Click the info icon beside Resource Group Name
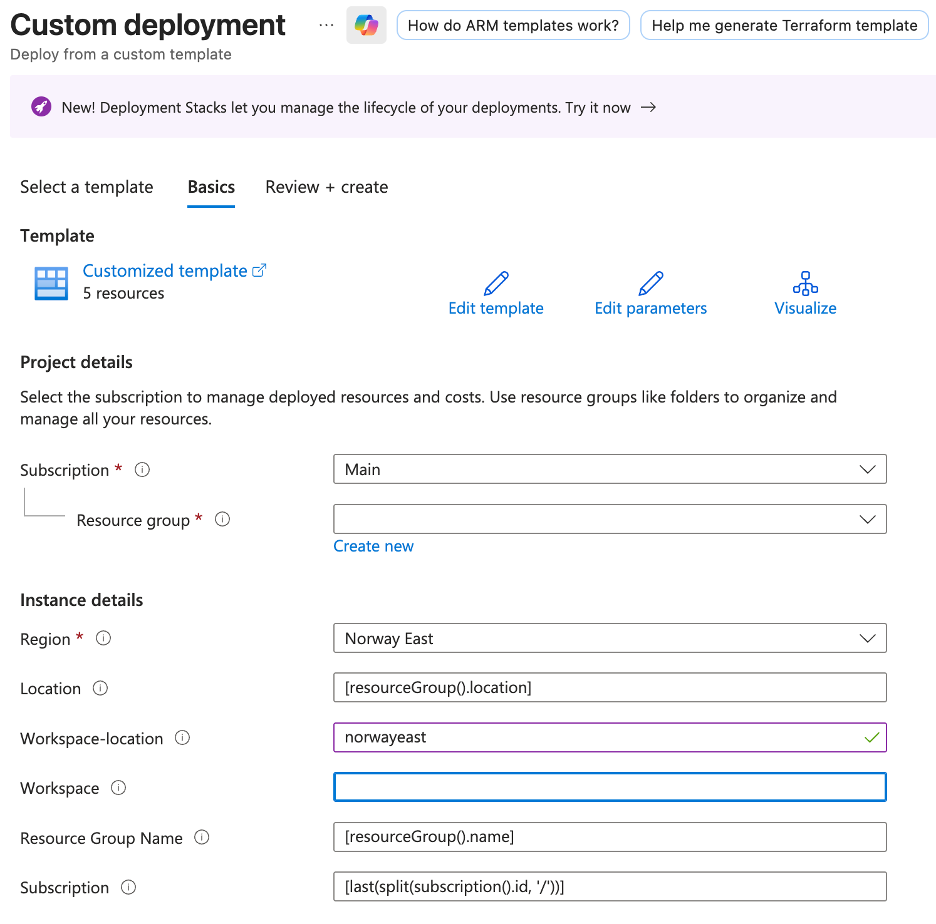Screen dimensions: 936x924 click(x=202, y=838)
